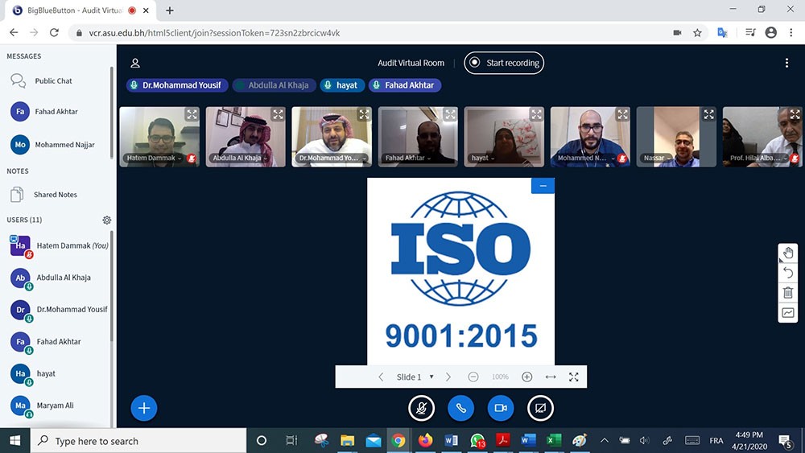Clear all annotations with trash icon

point(788,293)
